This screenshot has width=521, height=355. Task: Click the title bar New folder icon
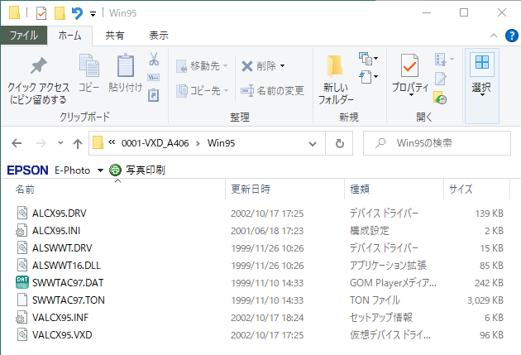point(60,13)
